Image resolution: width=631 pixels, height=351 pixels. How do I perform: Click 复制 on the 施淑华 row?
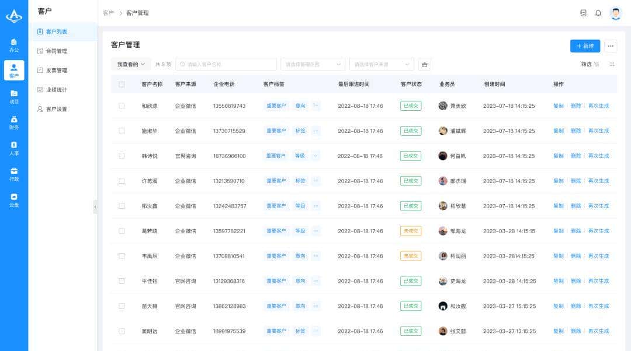pyautogui.click(x=558, y=131)
